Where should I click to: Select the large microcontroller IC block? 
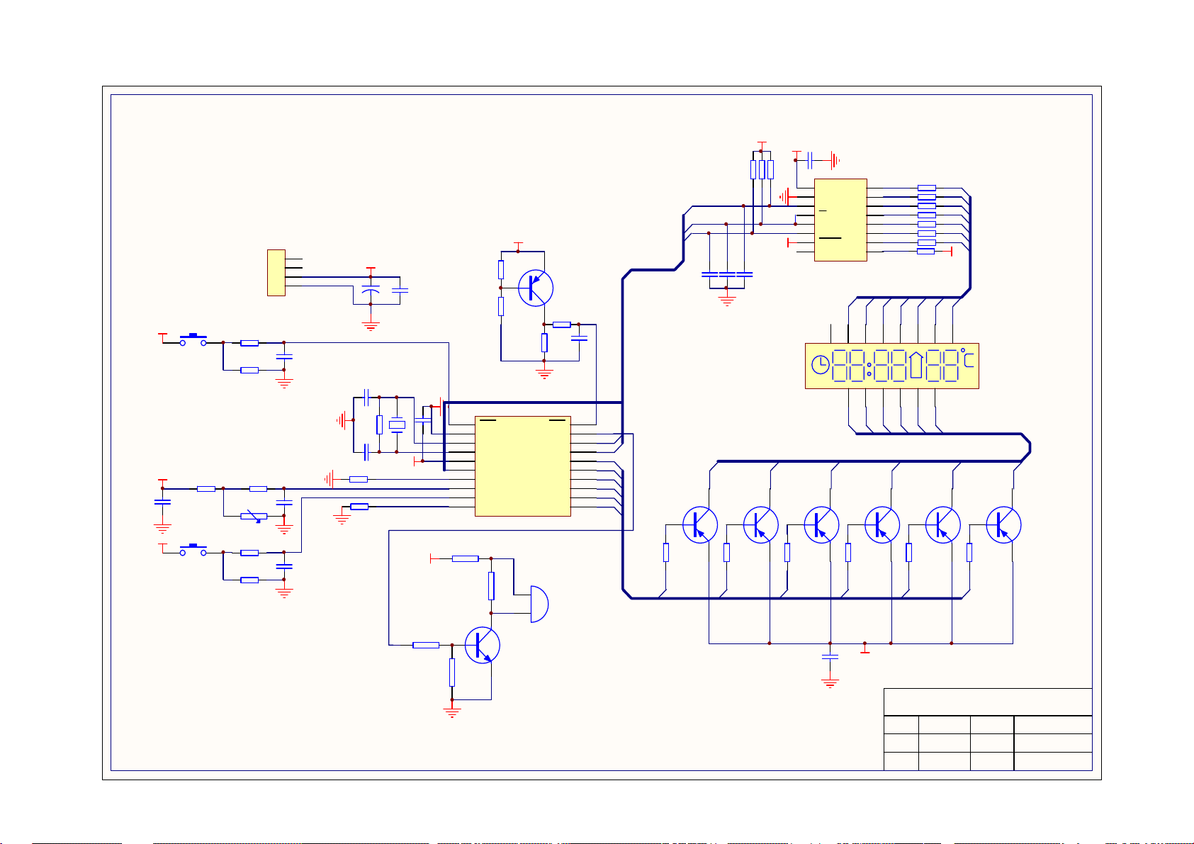point(522,466)
